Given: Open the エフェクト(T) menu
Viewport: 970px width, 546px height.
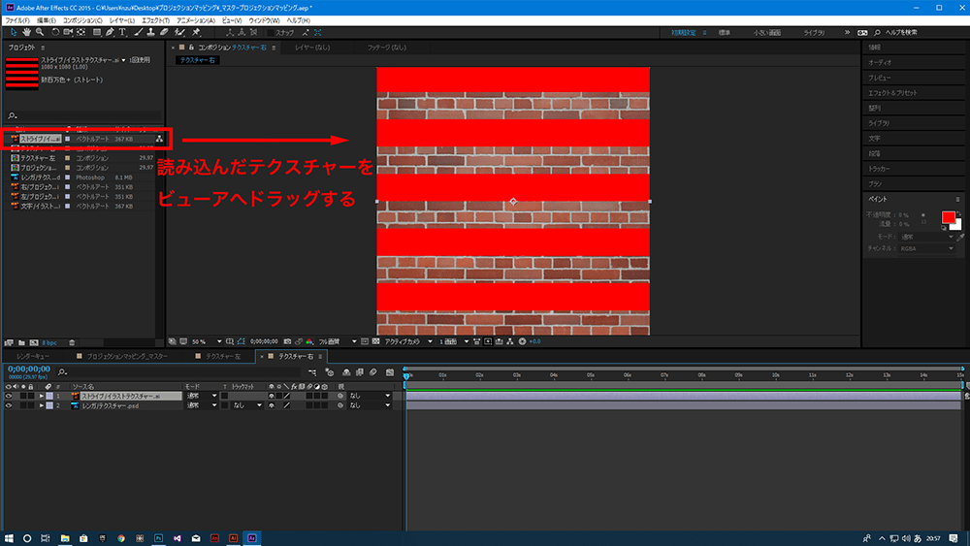Looking at the screenshot, I should [154, 19].
